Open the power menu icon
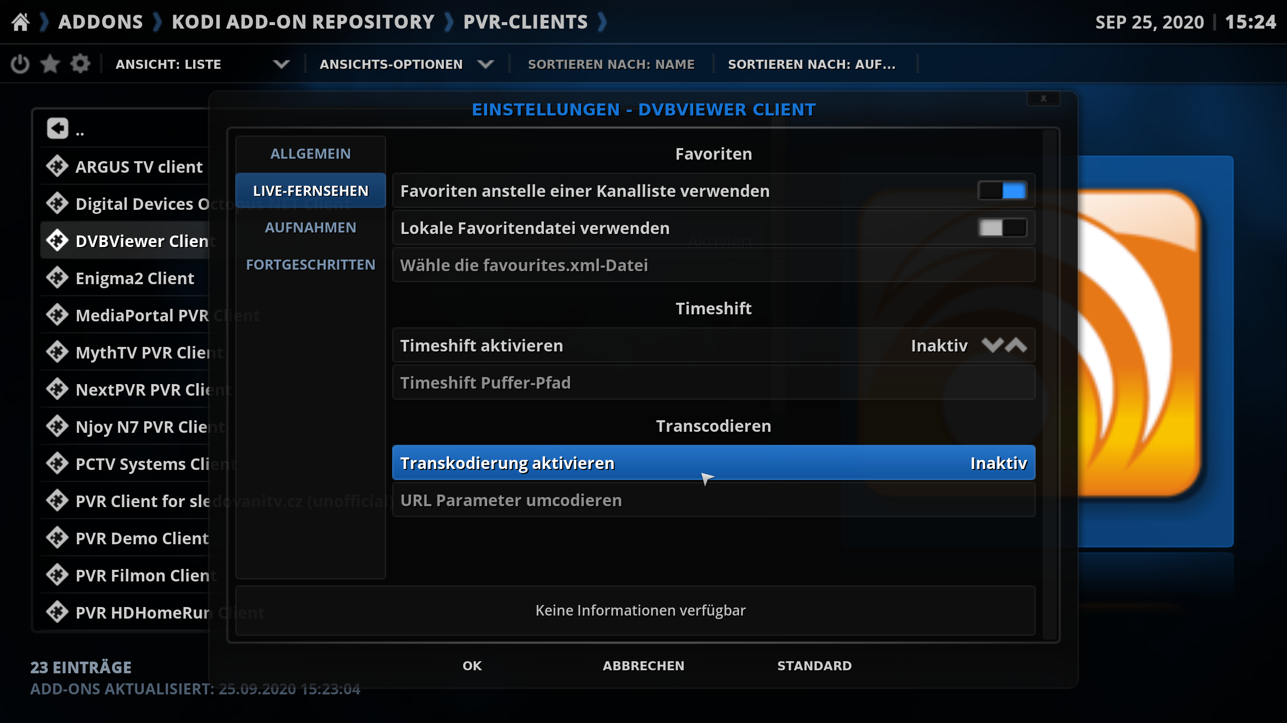Viewport: 1287px width, 723px height. tap(20, 64)
